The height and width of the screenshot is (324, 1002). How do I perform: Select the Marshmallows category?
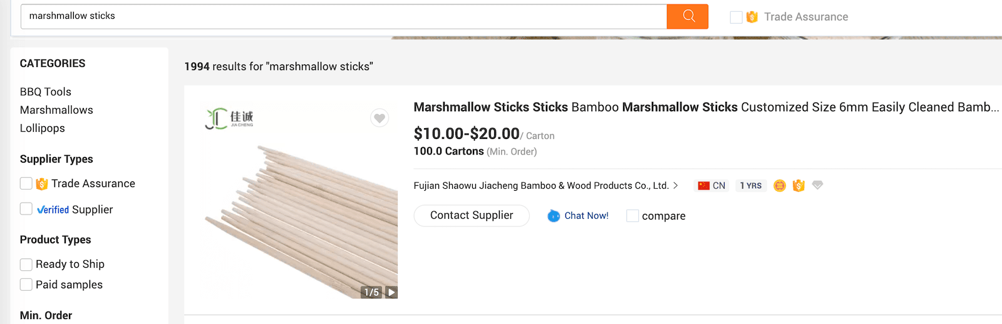[x=56, y=110]
